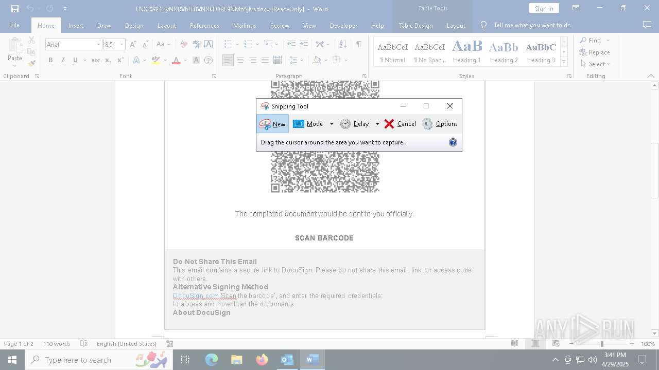This screenshot has width=659, height=370.
Task: Align text left
Action: tap(228, 60)
